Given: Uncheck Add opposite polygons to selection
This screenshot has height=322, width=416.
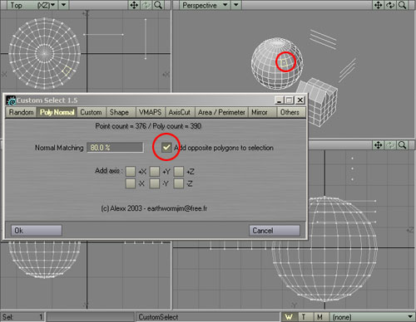Looking at the screenshot, I should (x=166, y=148).
